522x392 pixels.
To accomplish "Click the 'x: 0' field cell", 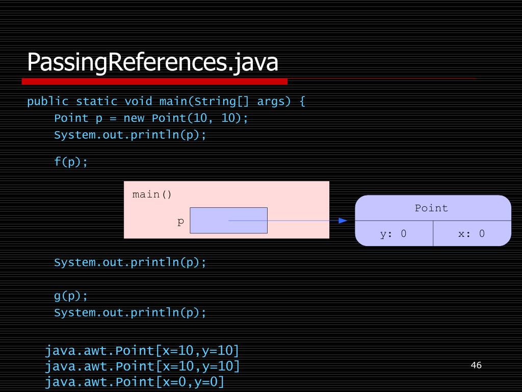I will click(472, 234).
